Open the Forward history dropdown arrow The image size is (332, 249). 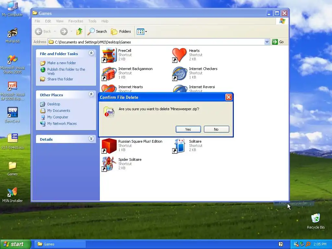71,31
